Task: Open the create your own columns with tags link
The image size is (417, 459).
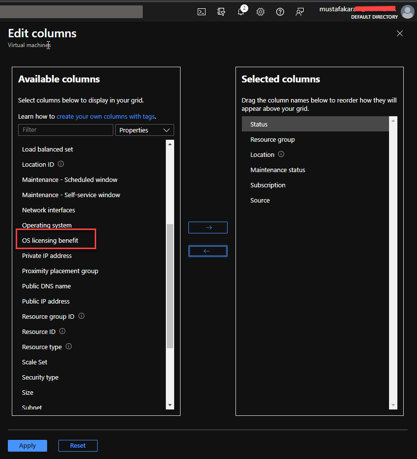Action: pos(105,116)
